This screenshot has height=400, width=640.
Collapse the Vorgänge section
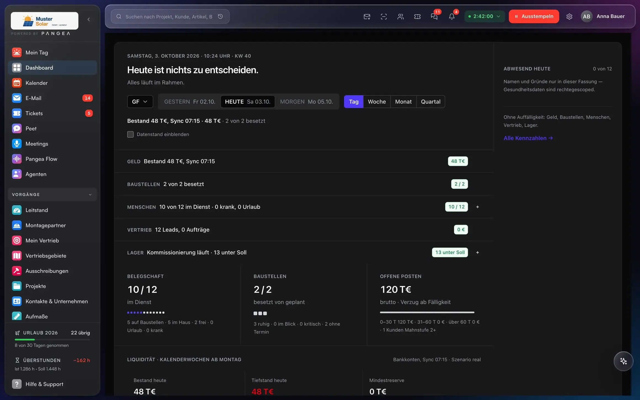pos(52,194)
